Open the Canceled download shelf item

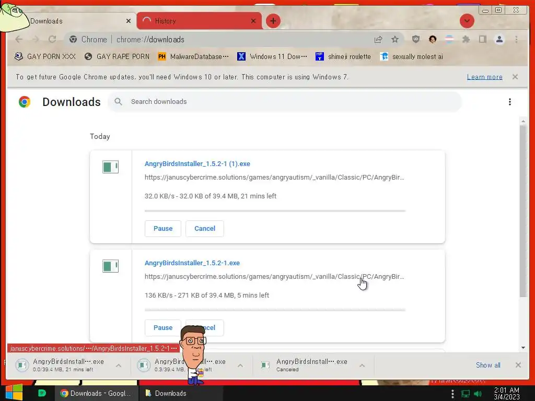306,365
